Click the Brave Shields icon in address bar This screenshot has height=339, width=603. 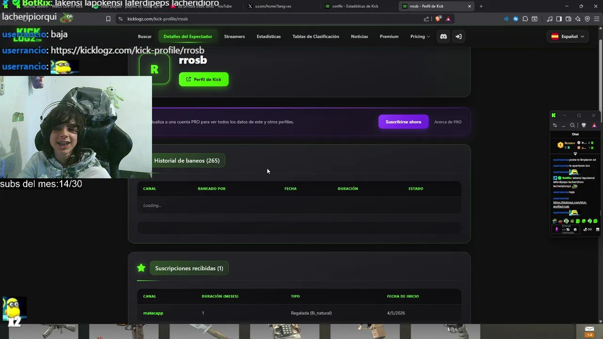point(438,19)
